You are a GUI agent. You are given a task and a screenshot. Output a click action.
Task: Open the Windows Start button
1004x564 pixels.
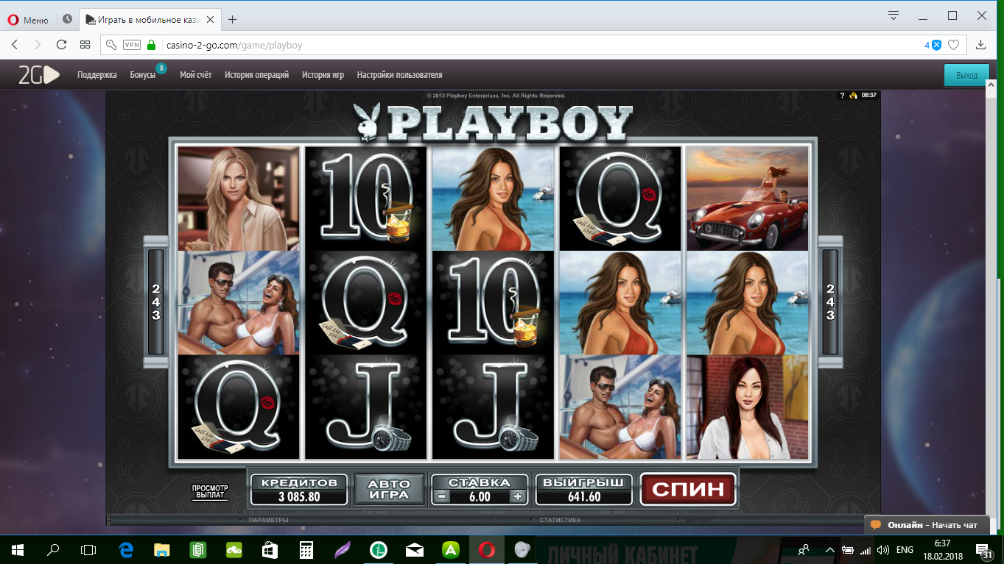point(17,549)
